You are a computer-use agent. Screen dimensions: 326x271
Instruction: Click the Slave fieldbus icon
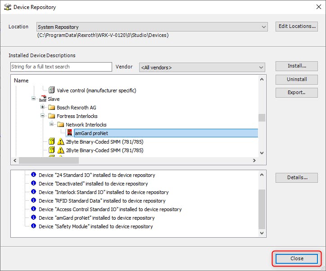click(x=43, y=99)
